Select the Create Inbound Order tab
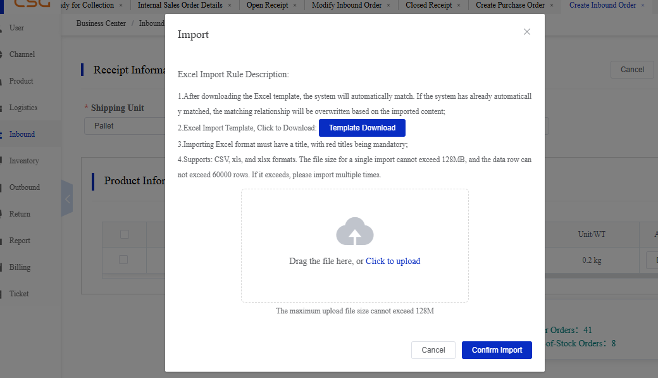 [602, 5]
